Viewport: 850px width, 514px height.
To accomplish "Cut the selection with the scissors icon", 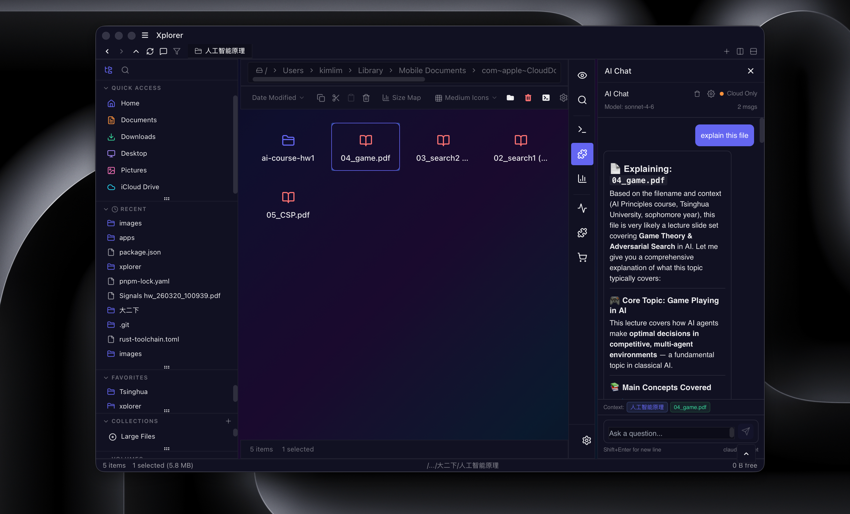I will [336, 98].
